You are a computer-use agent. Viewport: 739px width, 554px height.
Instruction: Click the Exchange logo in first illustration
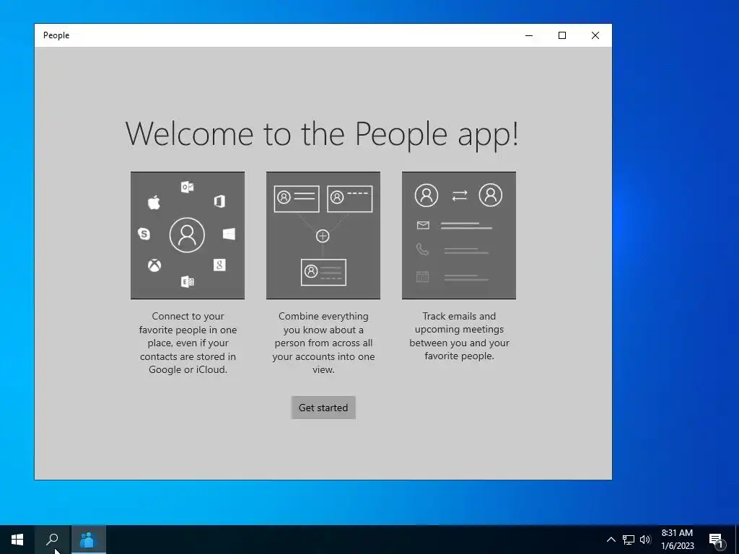(x=187, y=282)
